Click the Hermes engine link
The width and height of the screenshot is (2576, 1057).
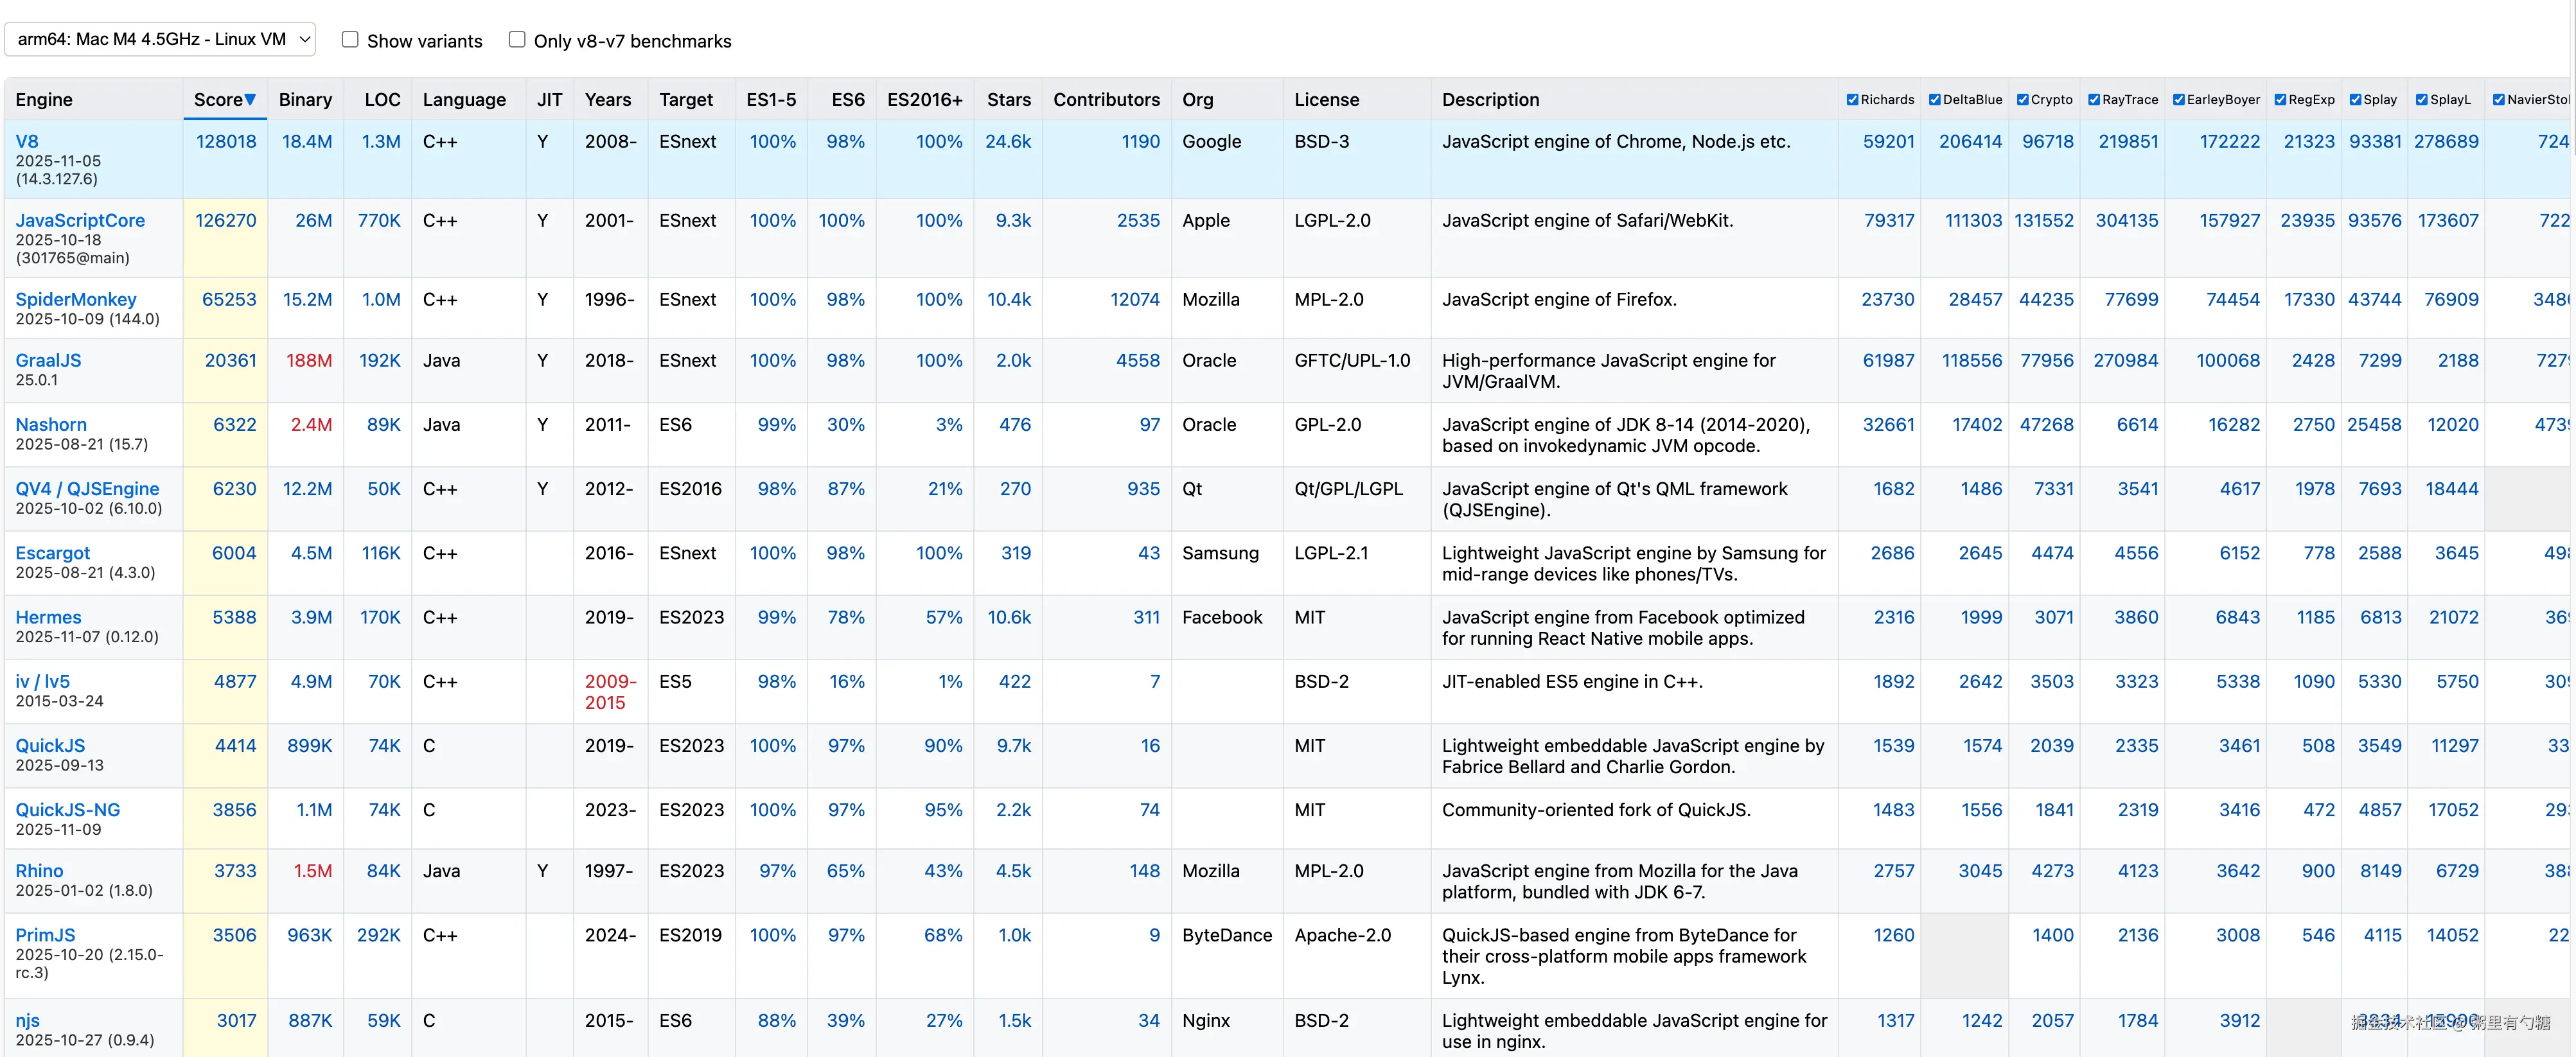pos(48,618)
